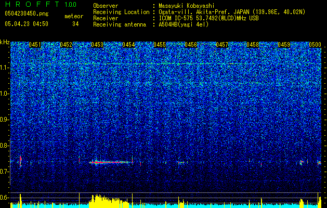Click the 0452 time marker
This screenshot has height=208, width=327.
66,45
